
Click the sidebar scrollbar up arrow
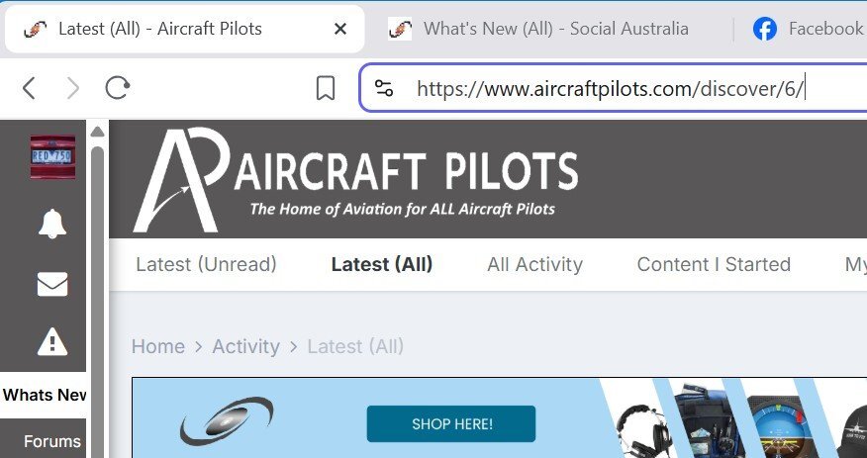[97, 132]
